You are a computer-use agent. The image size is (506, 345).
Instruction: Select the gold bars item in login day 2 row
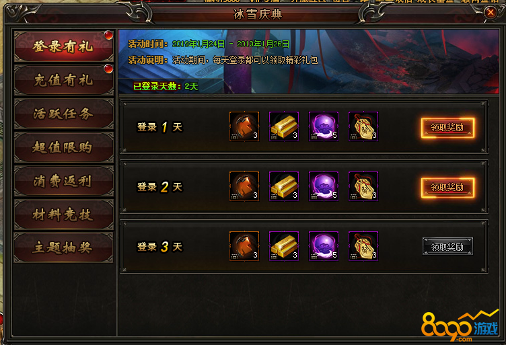pyautogui.click(x=284, y=186)
